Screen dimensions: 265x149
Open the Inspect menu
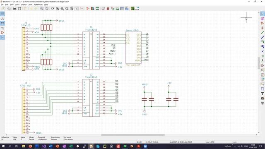[24, 5]
